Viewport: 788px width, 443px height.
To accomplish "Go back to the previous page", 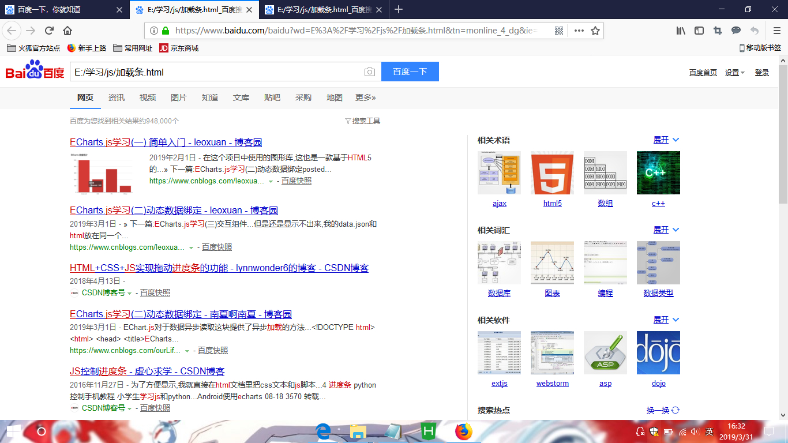I will [x=12, y=31].
